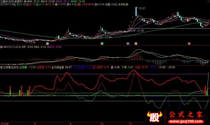Click the close price 收25.78

pos(50,4)
